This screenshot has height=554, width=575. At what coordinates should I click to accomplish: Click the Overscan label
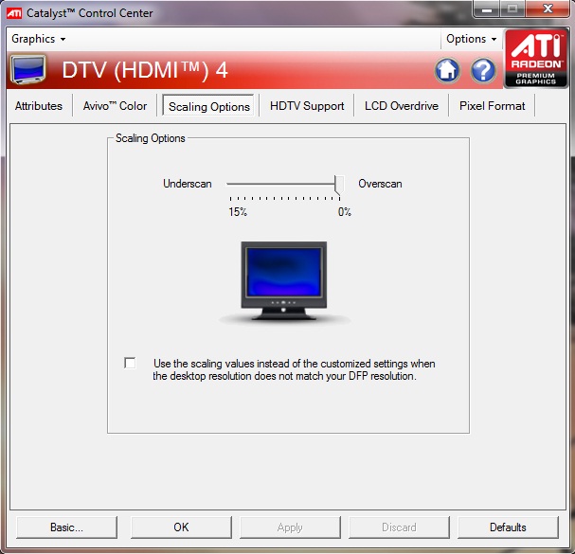380,184
